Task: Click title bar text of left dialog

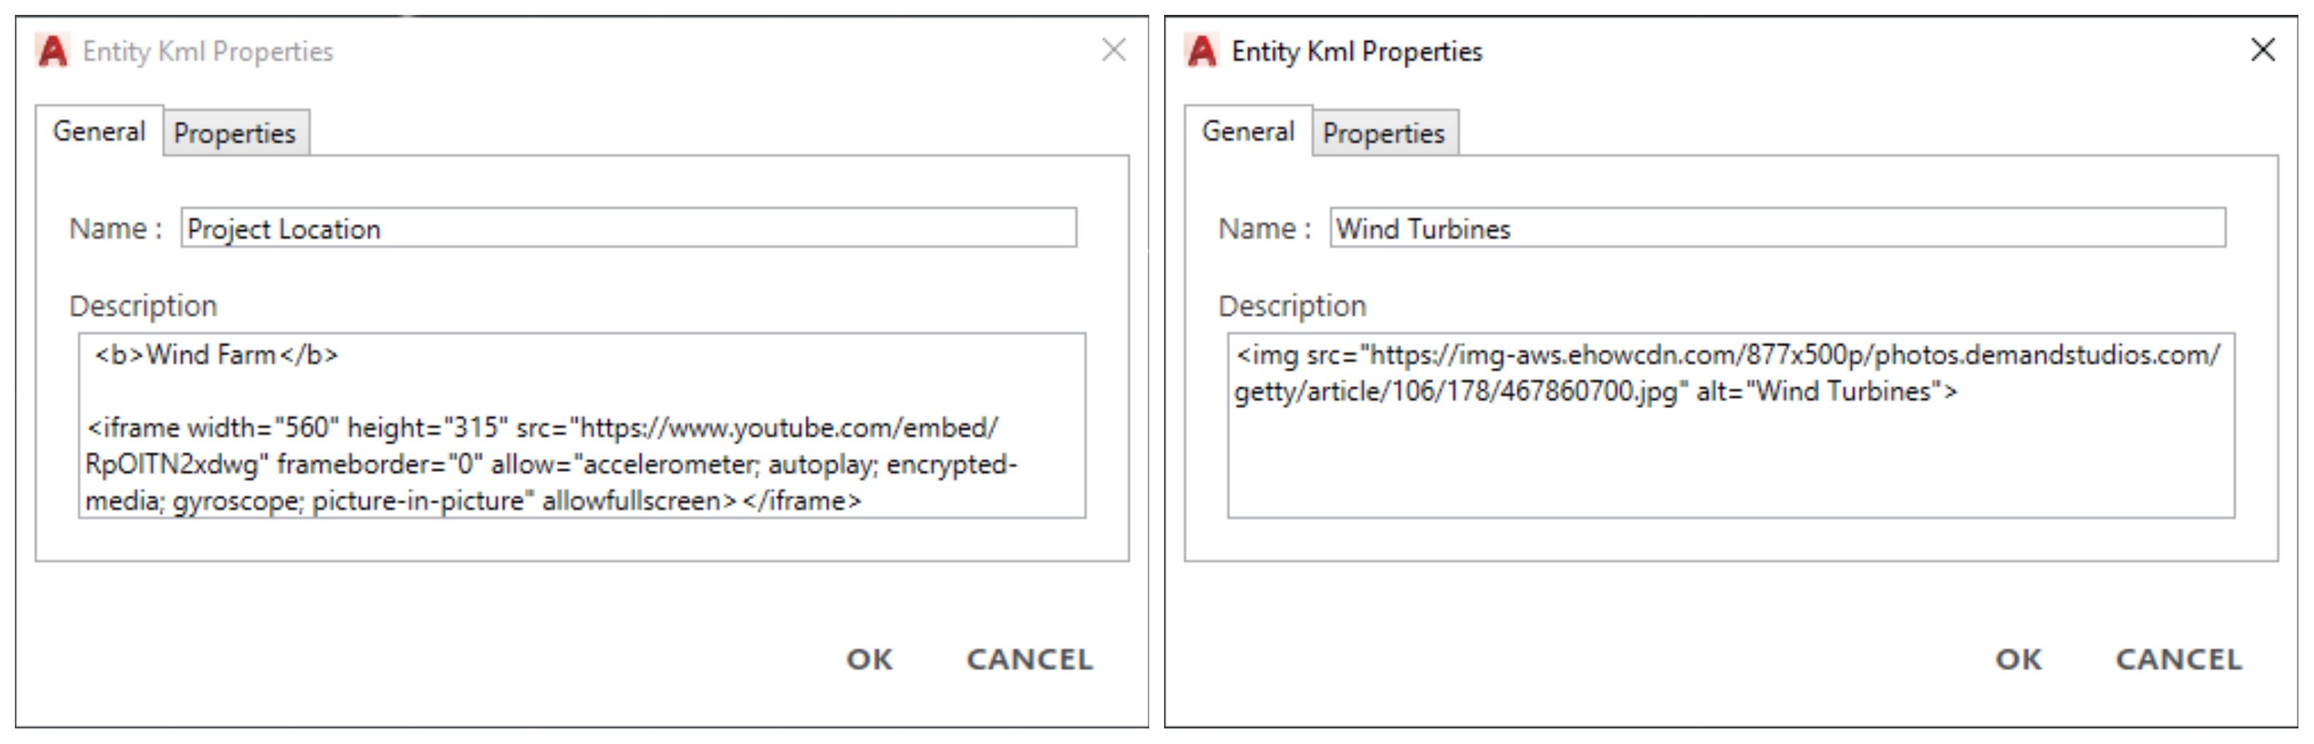Action: tap(208, 51)
